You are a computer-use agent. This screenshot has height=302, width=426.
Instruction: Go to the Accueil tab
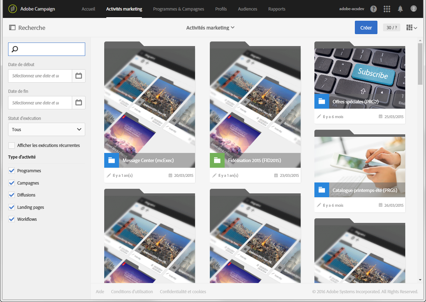pyautogui.click(x=88, y=9)
